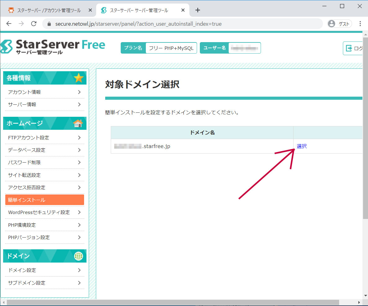Click the StarServer Free logo
Viewport: 368px width, 306px height.
click(52, 47)
